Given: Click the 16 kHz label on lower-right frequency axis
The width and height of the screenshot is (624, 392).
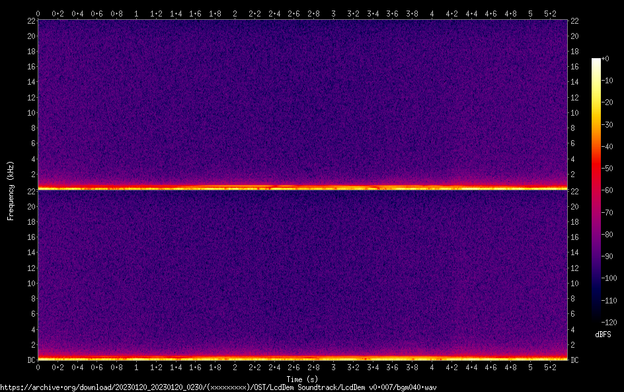Looking at the screenshot, I should (575, 237).
